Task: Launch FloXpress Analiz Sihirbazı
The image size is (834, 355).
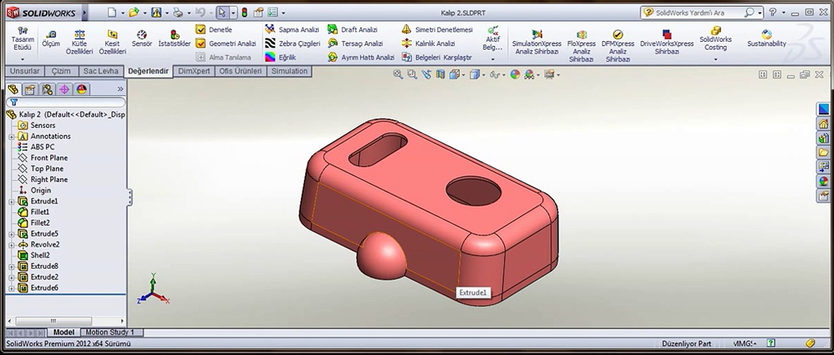Action: click(x=581, y=45)
